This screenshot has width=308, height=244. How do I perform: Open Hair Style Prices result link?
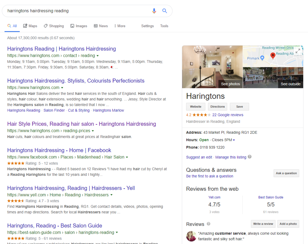tap(82, 124)
